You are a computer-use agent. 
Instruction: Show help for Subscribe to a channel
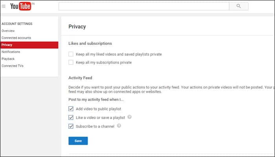click(x=119, y=126)
